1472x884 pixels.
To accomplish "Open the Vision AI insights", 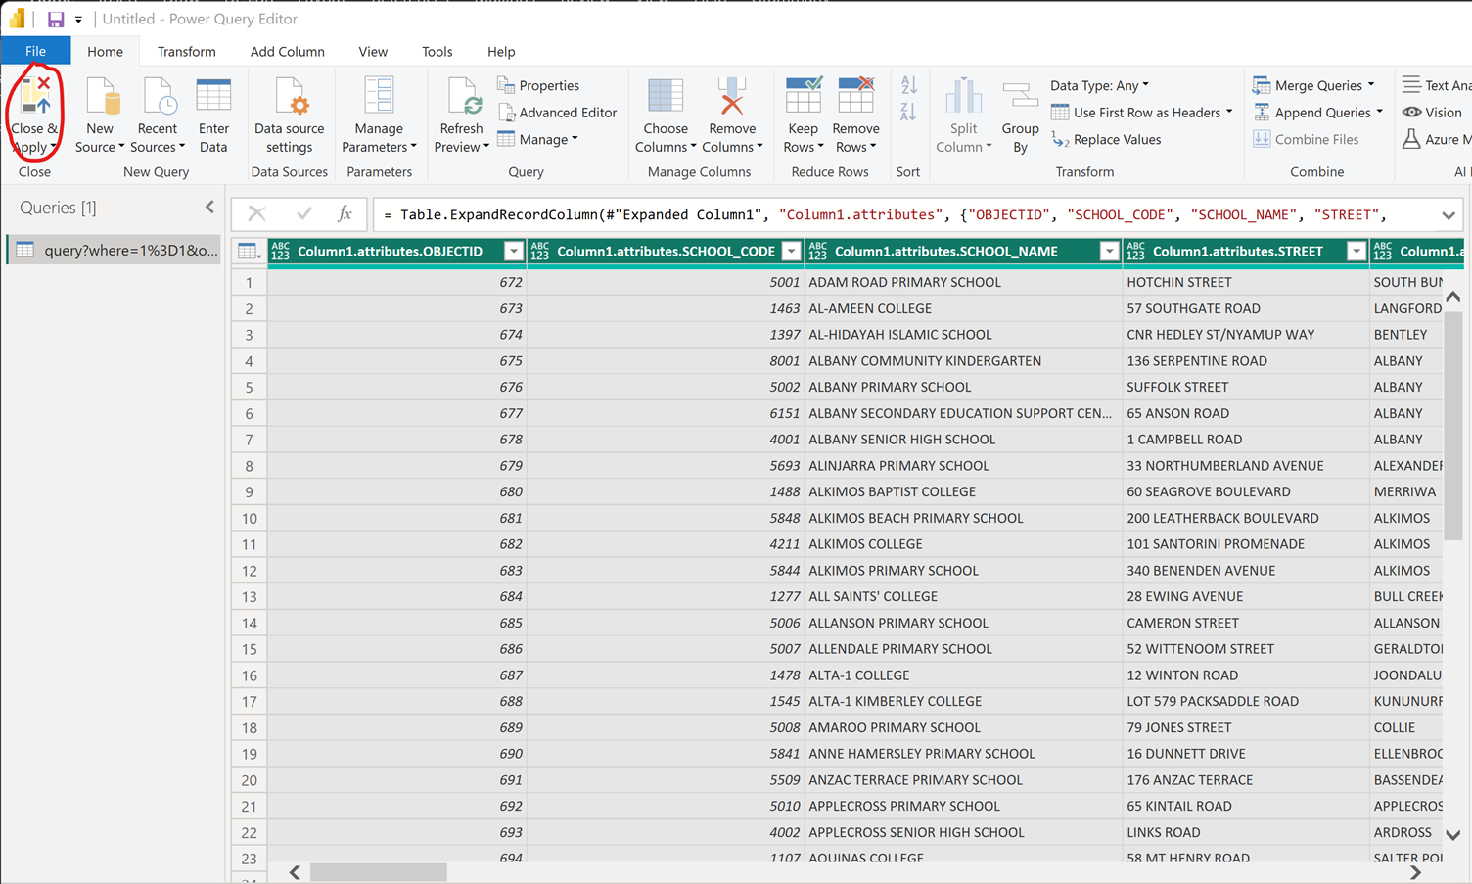I will (1432, 113).
